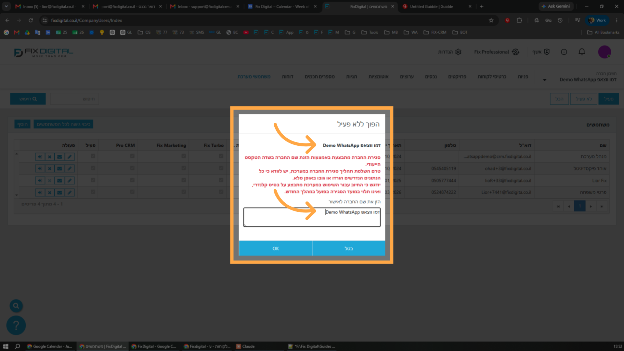Click the login-as-user icon in the פרטי משפחה row
The image size is (624, 351).
pyautogui.click(x=40, y=193)
